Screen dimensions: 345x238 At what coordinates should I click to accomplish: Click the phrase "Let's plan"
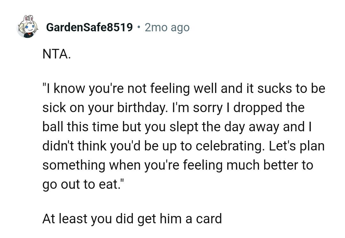[x=297, y=146]
